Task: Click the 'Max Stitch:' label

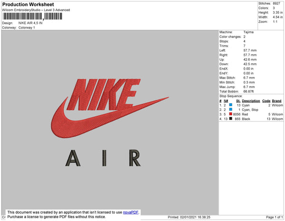Action: coord(228,78)
